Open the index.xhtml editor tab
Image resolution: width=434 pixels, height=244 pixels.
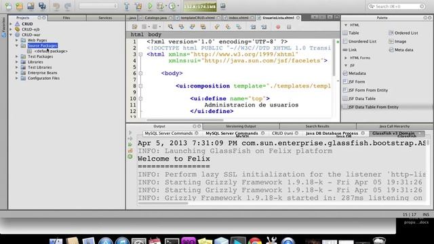(239, 18)
